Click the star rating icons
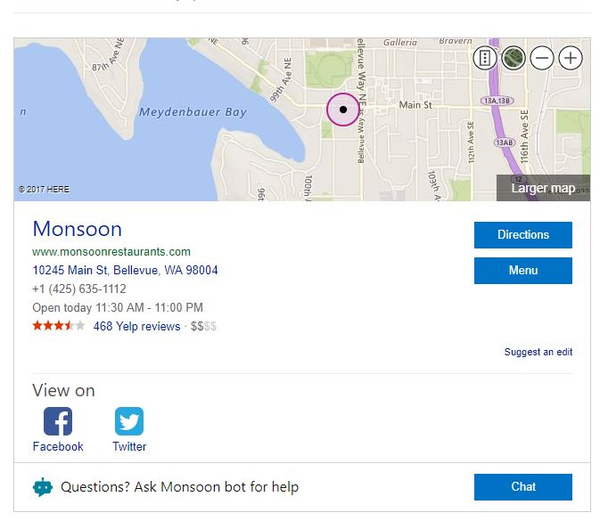 click(59, 326)
